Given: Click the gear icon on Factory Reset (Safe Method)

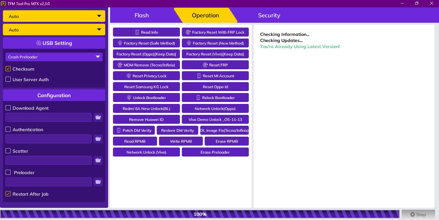Looking at the screenshot, I should [120, 43].
